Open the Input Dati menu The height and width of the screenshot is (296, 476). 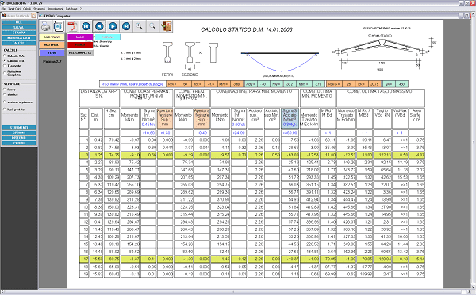(x=14, y=9)
